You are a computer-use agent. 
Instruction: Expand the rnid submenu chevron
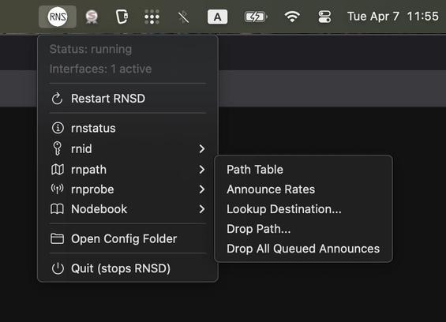point(202,148)
